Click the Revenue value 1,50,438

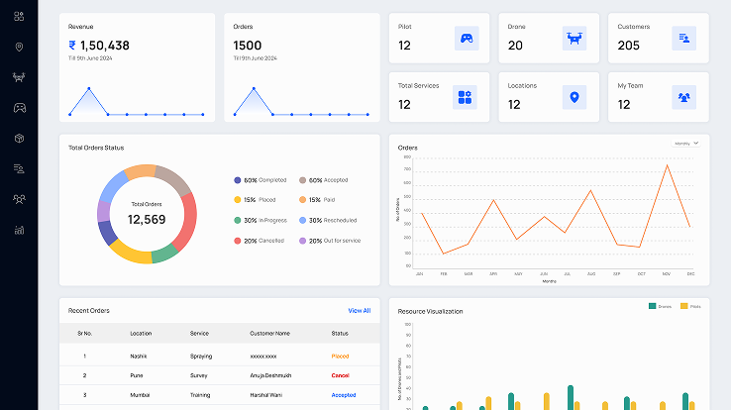coord(99,46)
